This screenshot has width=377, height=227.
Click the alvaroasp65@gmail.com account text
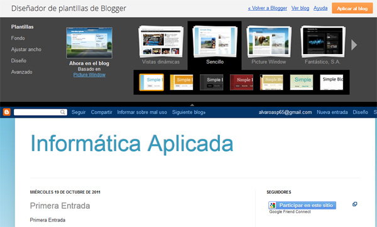[285, 112]
